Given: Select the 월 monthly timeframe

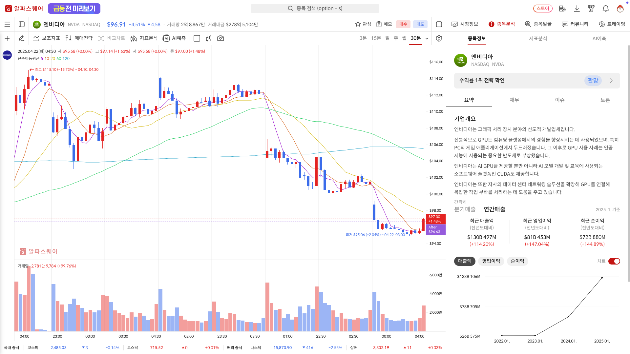Looking at the screenshot, I should (404, 38).
